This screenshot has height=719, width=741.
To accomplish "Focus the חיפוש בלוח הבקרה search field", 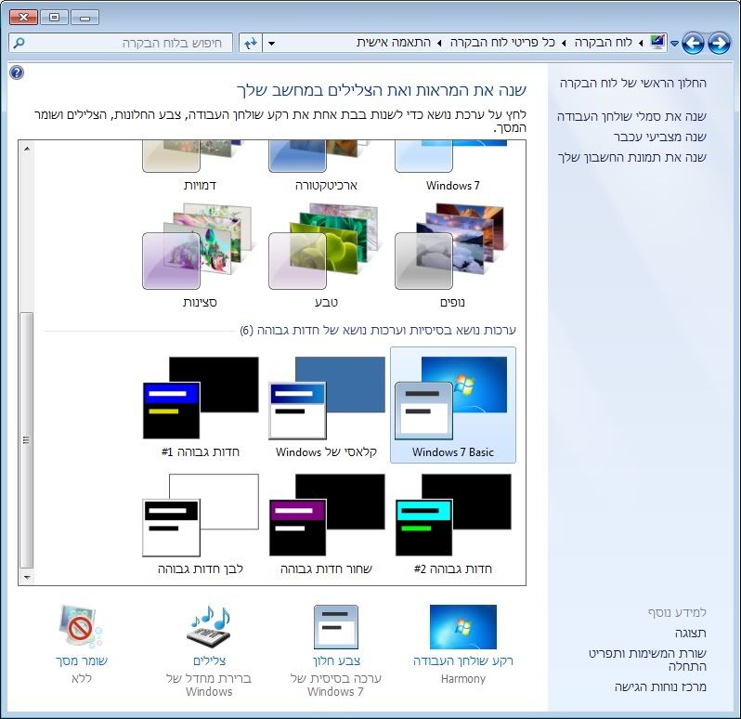I will 121,43.
